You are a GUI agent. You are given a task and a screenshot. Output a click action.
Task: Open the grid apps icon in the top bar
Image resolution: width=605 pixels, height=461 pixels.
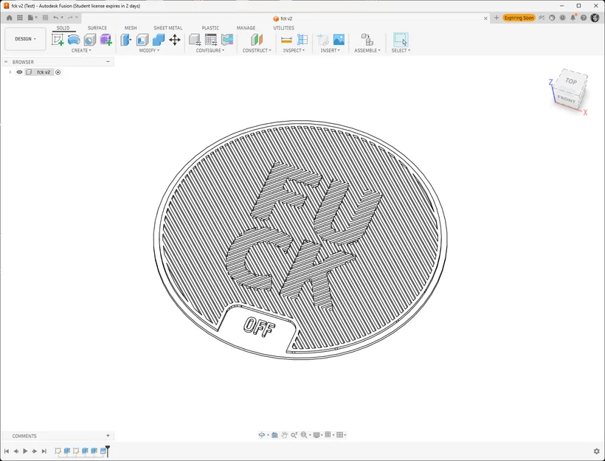coord(20,18)
